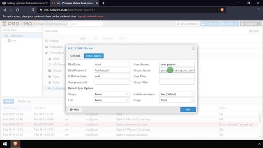The image size is (263, 148).
Task: Open a new browser tab
Action: coord(103,3)
